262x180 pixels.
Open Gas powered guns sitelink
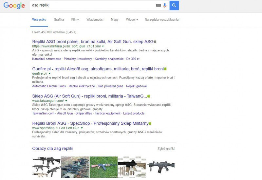click(x=110, y=86)
